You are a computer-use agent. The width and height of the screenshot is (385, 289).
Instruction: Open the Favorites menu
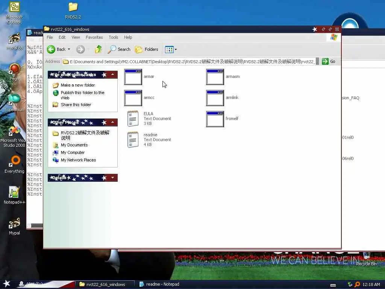pos(94,37)
